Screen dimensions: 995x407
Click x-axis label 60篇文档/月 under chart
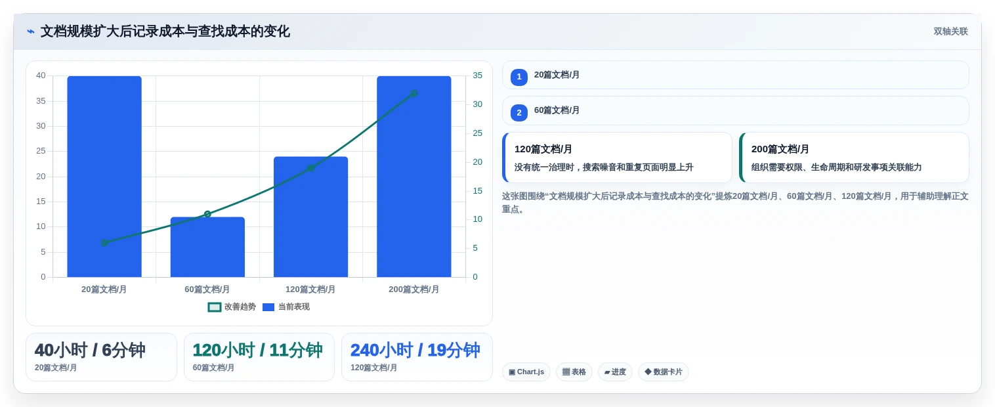[207, 289]
